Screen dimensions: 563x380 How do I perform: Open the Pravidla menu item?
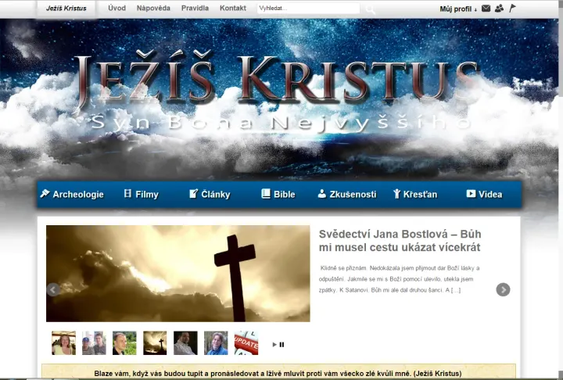(x=195, y=8)
